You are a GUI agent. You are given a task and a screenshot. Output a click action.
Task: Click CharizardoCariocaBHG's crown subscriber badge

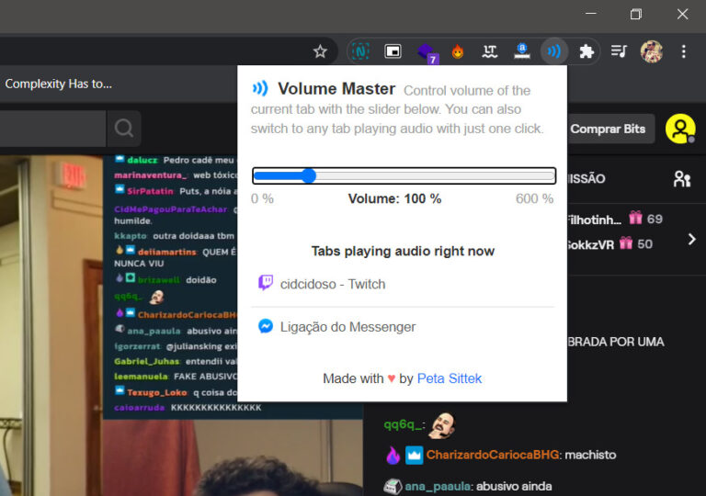click(x=415, y=455)
